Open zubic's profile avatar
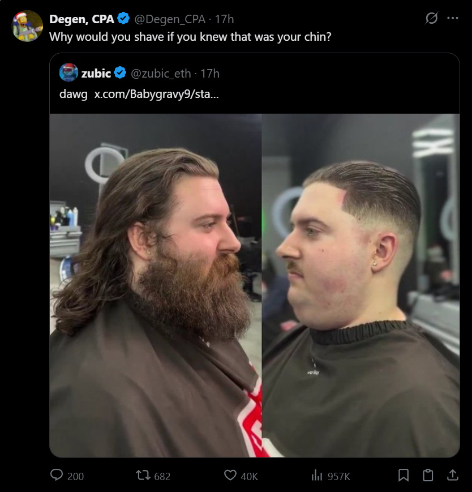The width and height of the screenshot is (472, 492). (x=68, y=72)
